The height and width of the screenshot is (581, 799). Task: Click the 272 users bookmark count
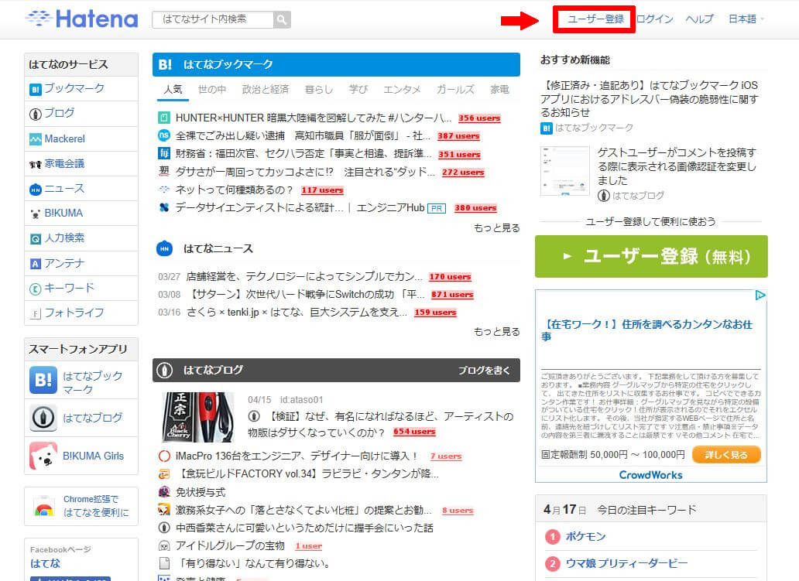pyautogui.click(x=463, y=172)
